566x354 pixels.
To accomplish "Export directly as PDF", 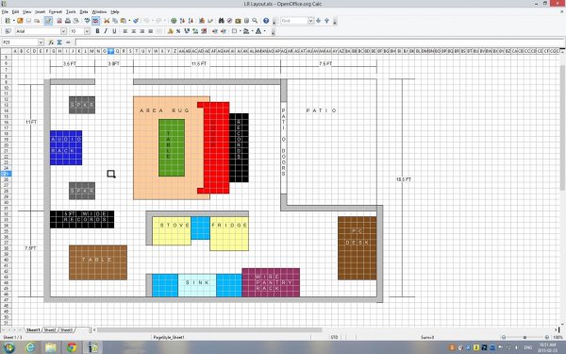I will (59, 21).
